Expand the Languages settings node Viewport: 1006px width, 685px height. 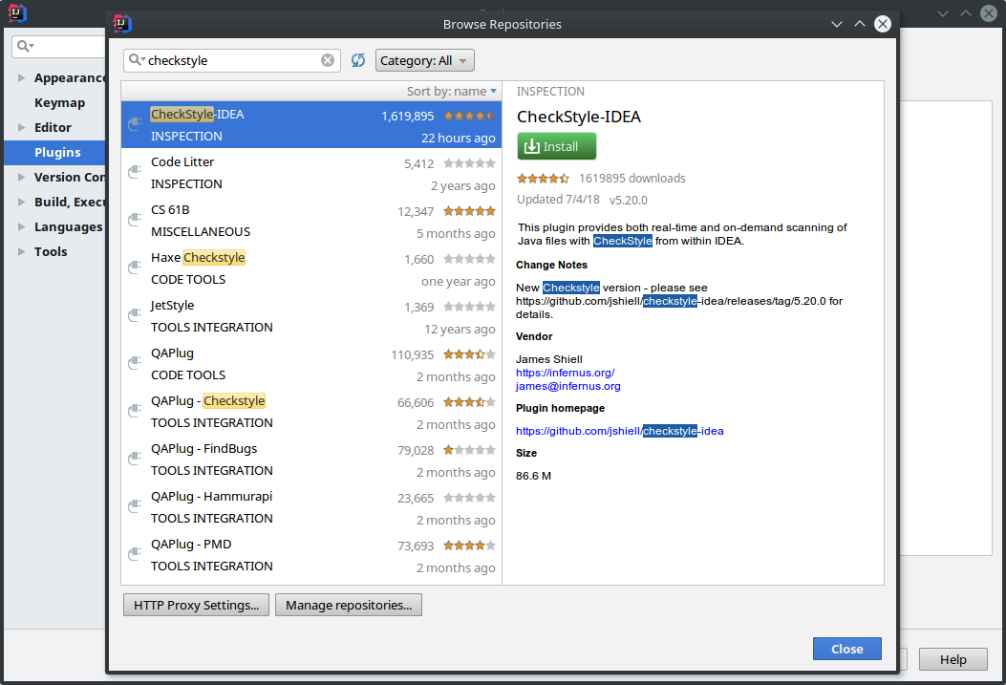[21, 227]
